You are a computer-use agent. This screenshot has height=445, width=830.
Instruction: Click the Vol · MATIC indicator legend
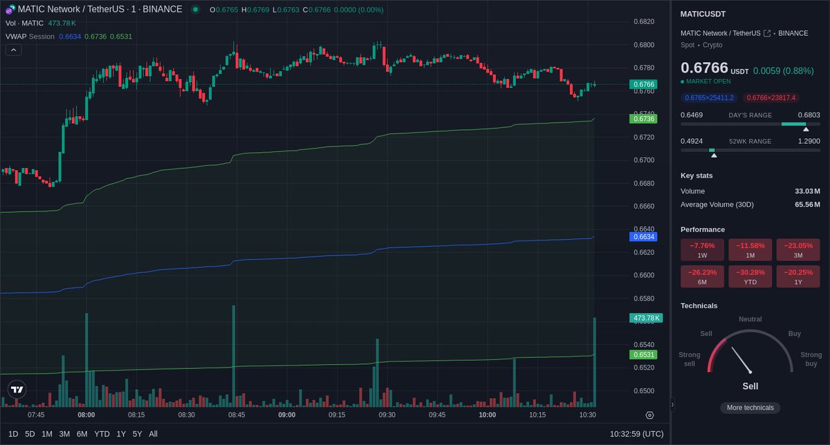(24, 23)
